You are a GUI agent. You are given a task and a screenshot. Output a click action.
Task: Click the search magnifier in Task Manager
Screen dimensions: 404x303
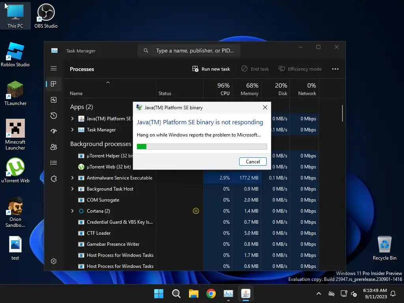(x=146, y=50)
